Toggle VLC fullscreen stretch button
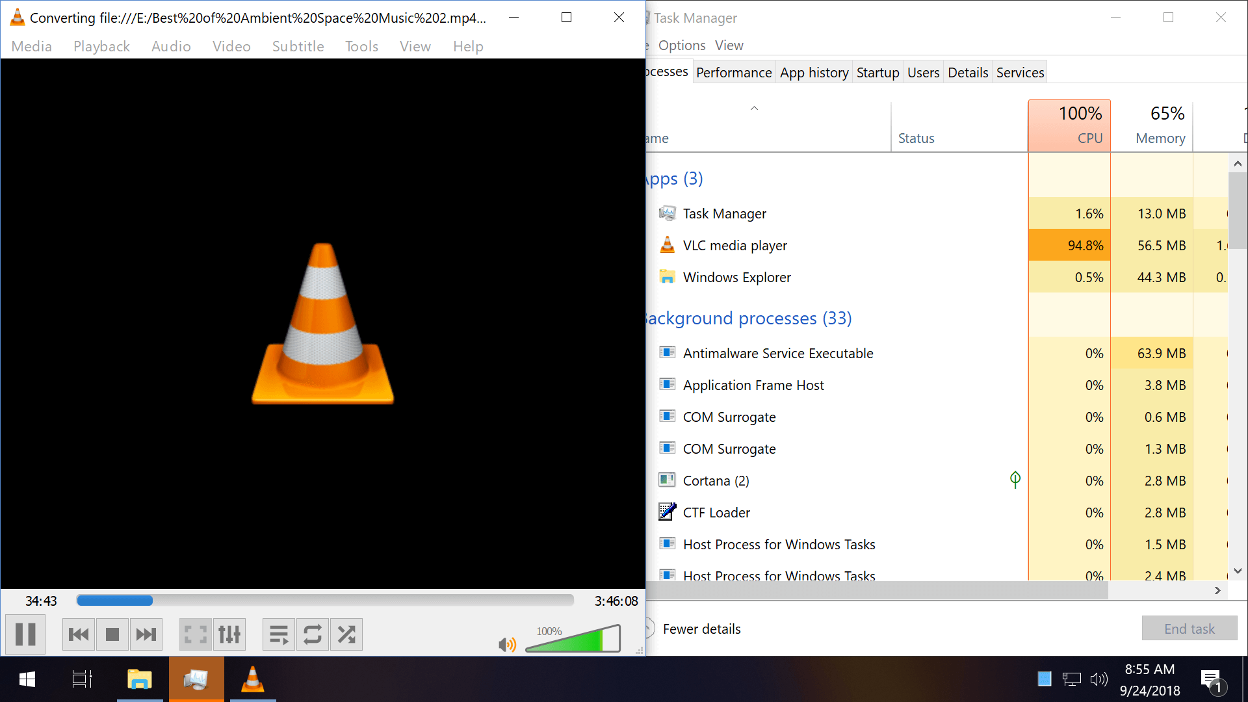Image resolution: width=1248 pixels, height=702 pixels. tap(194, 634)
